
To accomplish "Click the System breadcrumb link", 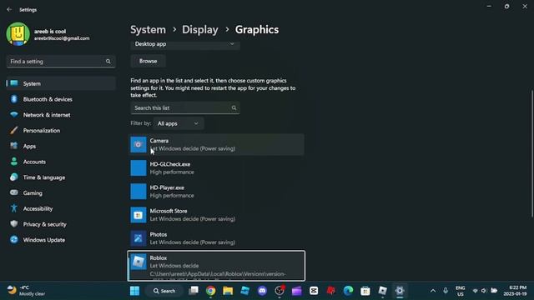I will coord(149,30).
